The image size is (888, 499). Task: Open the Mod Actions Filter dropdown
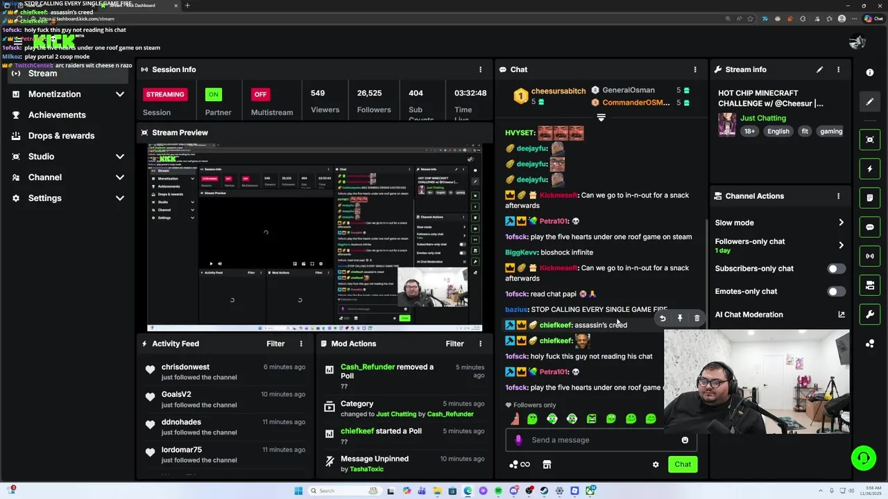tap(454, 344)
